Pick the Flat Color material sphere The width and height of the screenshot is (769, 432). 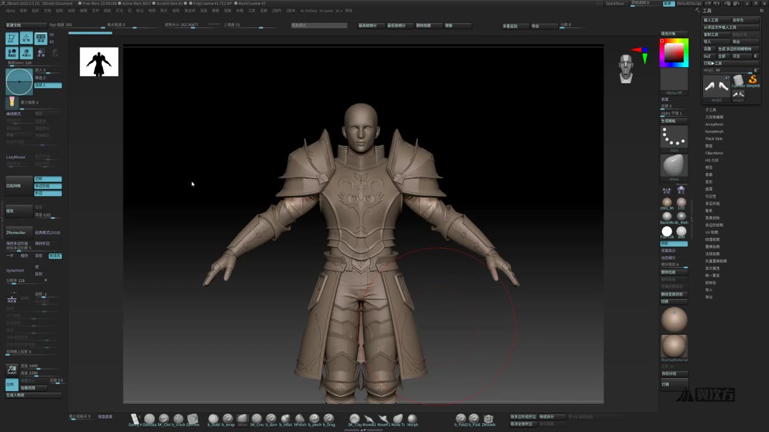pos(667,232)
